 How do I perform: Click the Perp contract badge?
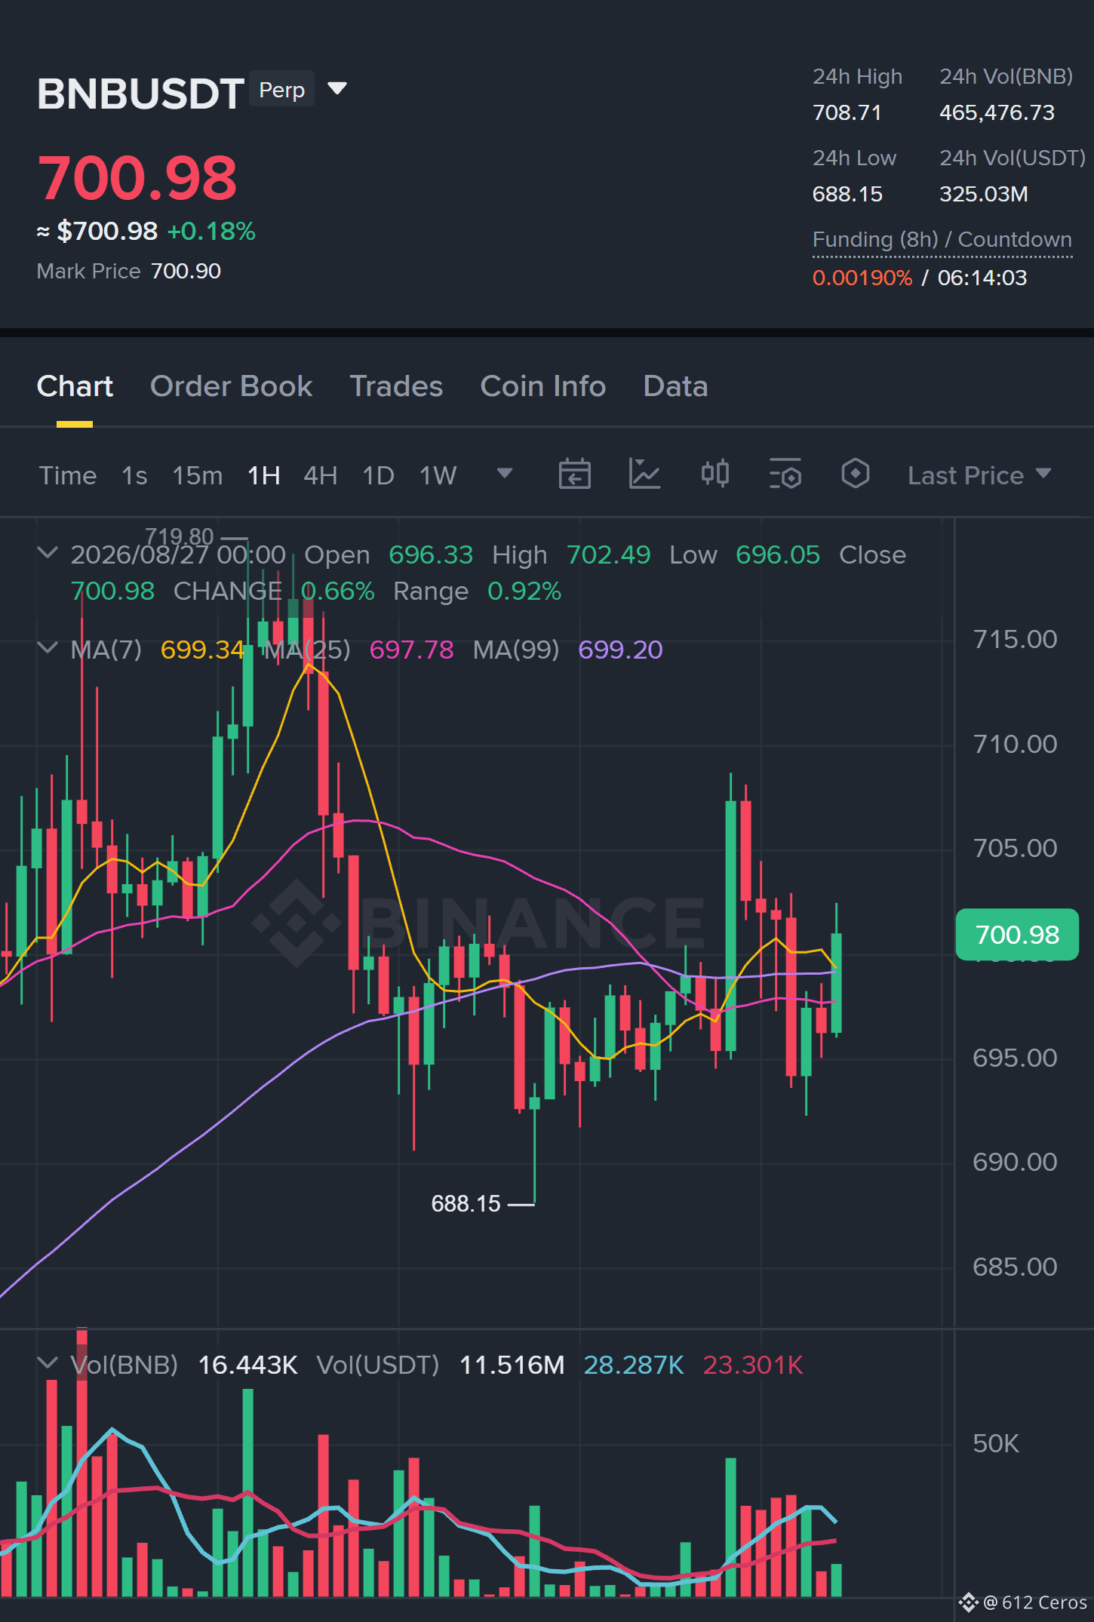[x=281, y=89]
